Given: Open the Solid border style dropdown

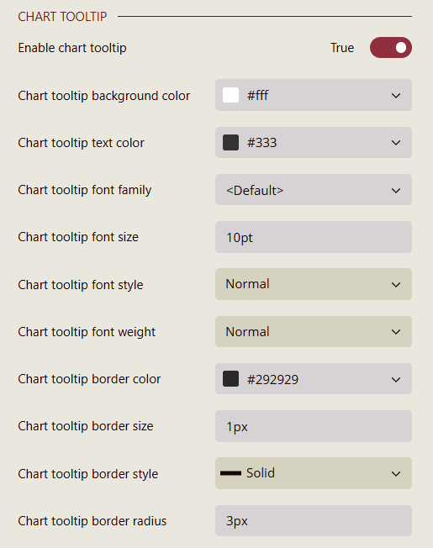Looking at the screenshot, I should [x=314, y=473].
